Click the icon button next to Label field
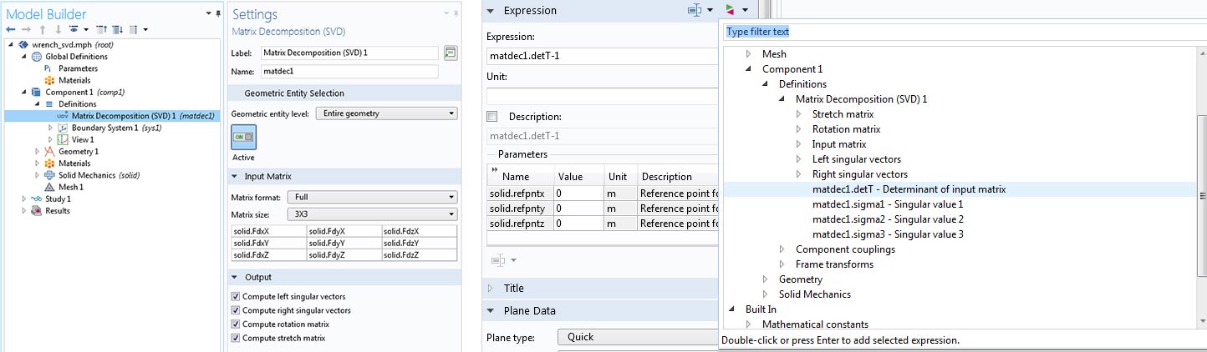The width and height of the screenshot is (1207, 352). pyautogui.click(x=451, y=53)
